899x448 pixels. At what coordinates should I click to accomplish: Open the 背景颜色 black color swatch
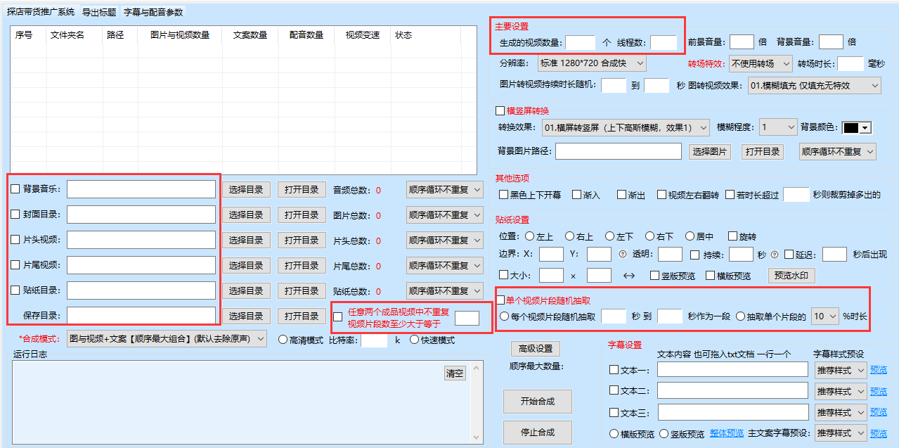click(856, 127)
